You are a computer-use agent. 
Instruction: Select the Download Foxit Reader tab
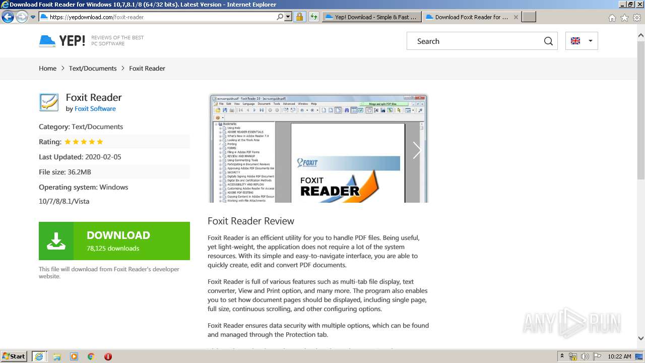tap(466, 17)
